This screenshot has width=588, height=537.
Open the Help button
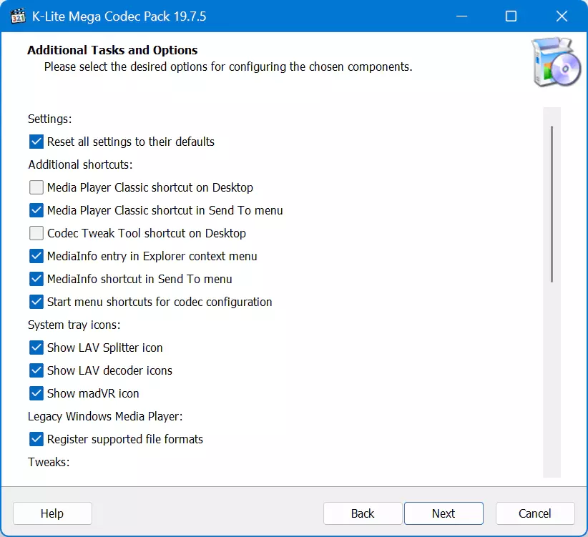pyautogui.click(x=52, y=513)
